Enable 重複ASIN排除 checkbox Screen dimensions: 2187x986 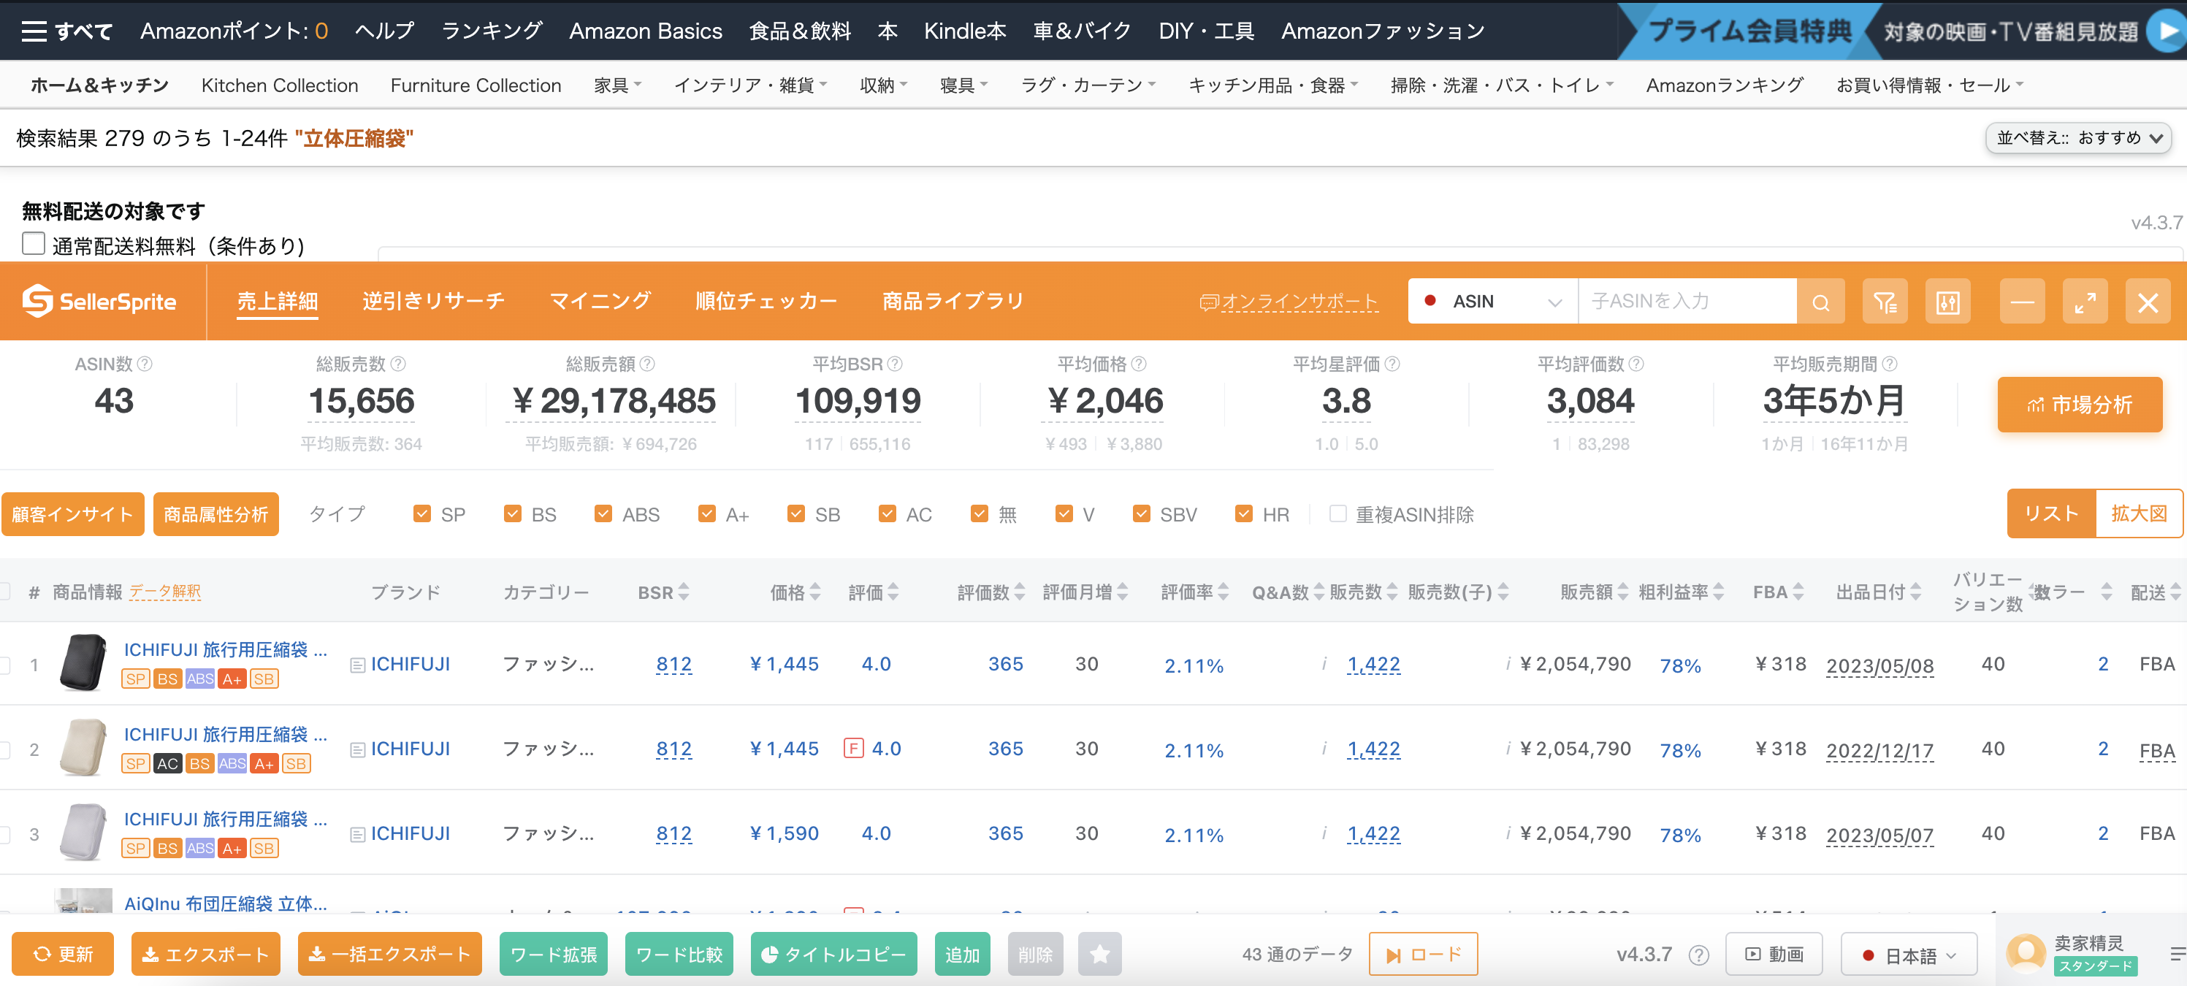point(1337,514)
